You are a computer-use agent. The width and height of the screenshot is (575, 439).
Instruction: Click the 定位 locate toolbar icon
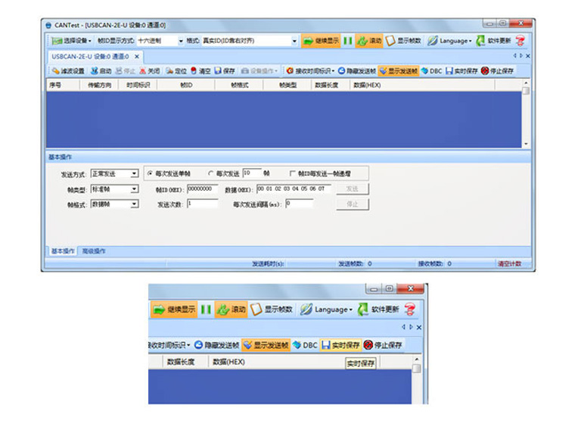coord(176,70)
